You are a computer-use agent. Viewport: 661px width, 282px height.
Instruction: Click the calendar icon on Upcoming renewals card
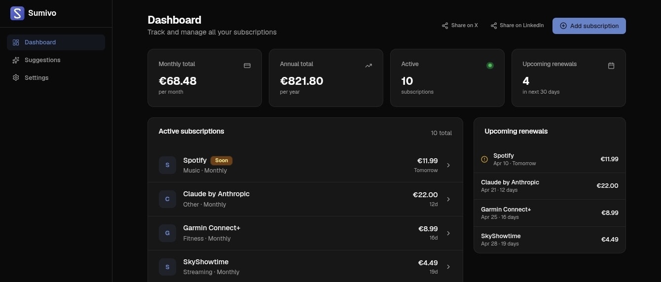611,66
